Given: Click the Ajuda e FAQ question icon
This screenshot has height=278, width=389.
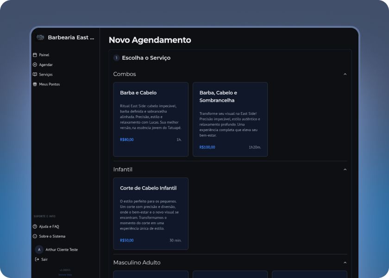Looking at the screenshot, I should pyautogui.click(x=35, y=227).
